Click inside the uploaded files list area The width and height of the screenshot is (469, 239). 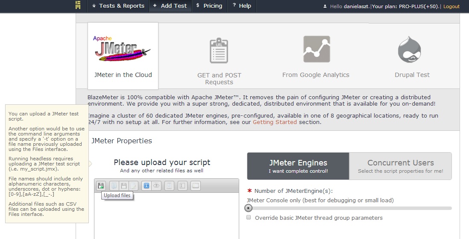pos(167,215)
